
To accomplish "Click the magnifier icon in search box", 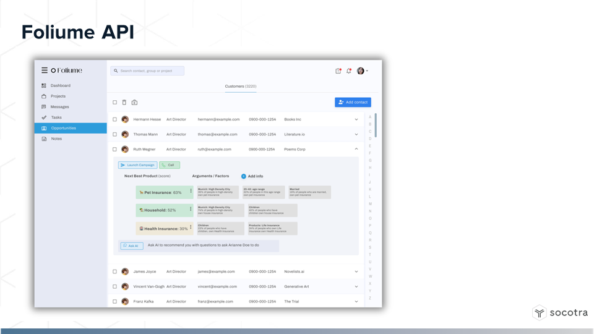I will pos(116,71).
